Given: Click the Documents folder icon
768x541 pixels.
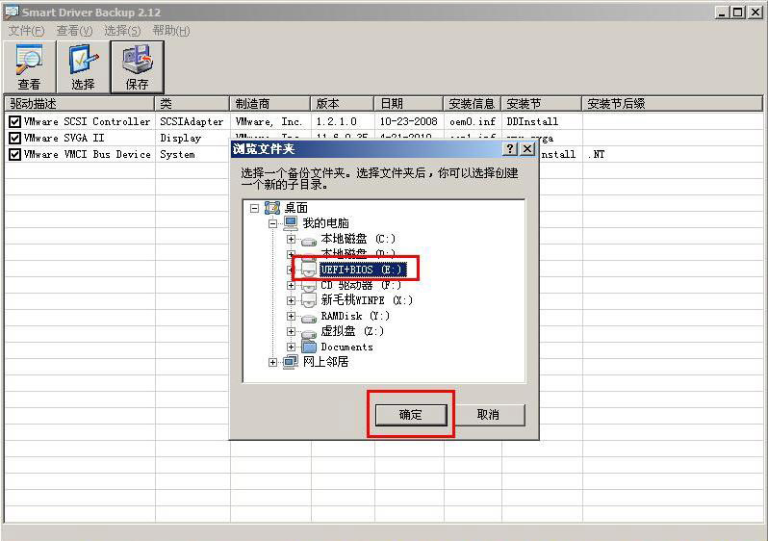Looking at the screenshot, I should (309, 347).
